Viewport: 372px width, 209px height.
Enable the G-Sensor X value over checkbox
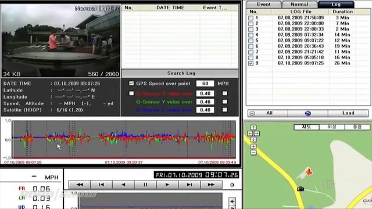click(x=131, y=93)
